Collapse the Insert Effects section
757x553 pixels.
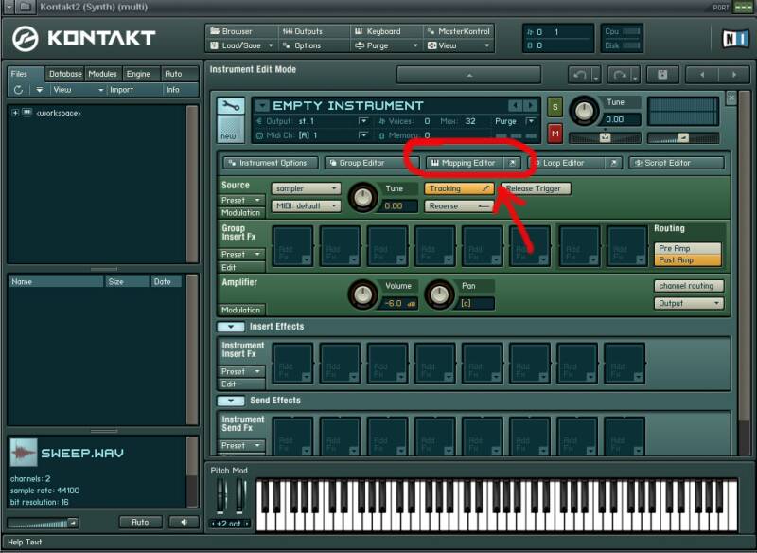click(231, 327)
